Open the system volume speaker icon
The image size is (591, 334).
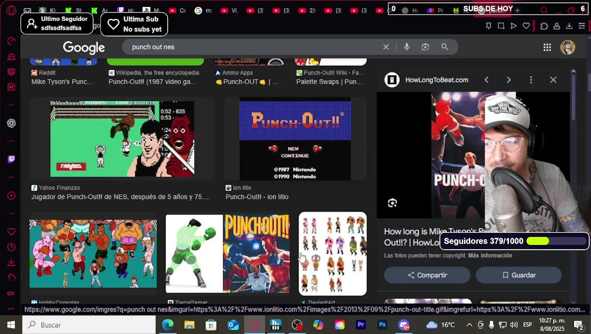pyautogui.click(x=514, y=325)
